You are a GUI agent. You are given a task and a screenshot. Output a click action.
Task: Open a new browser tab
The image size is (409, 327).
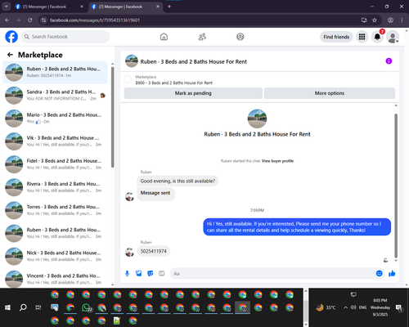[169, 7]
